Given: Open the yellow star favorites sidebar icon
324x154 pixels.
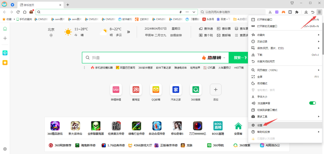Looking at the screenshot, I should 5,62.
